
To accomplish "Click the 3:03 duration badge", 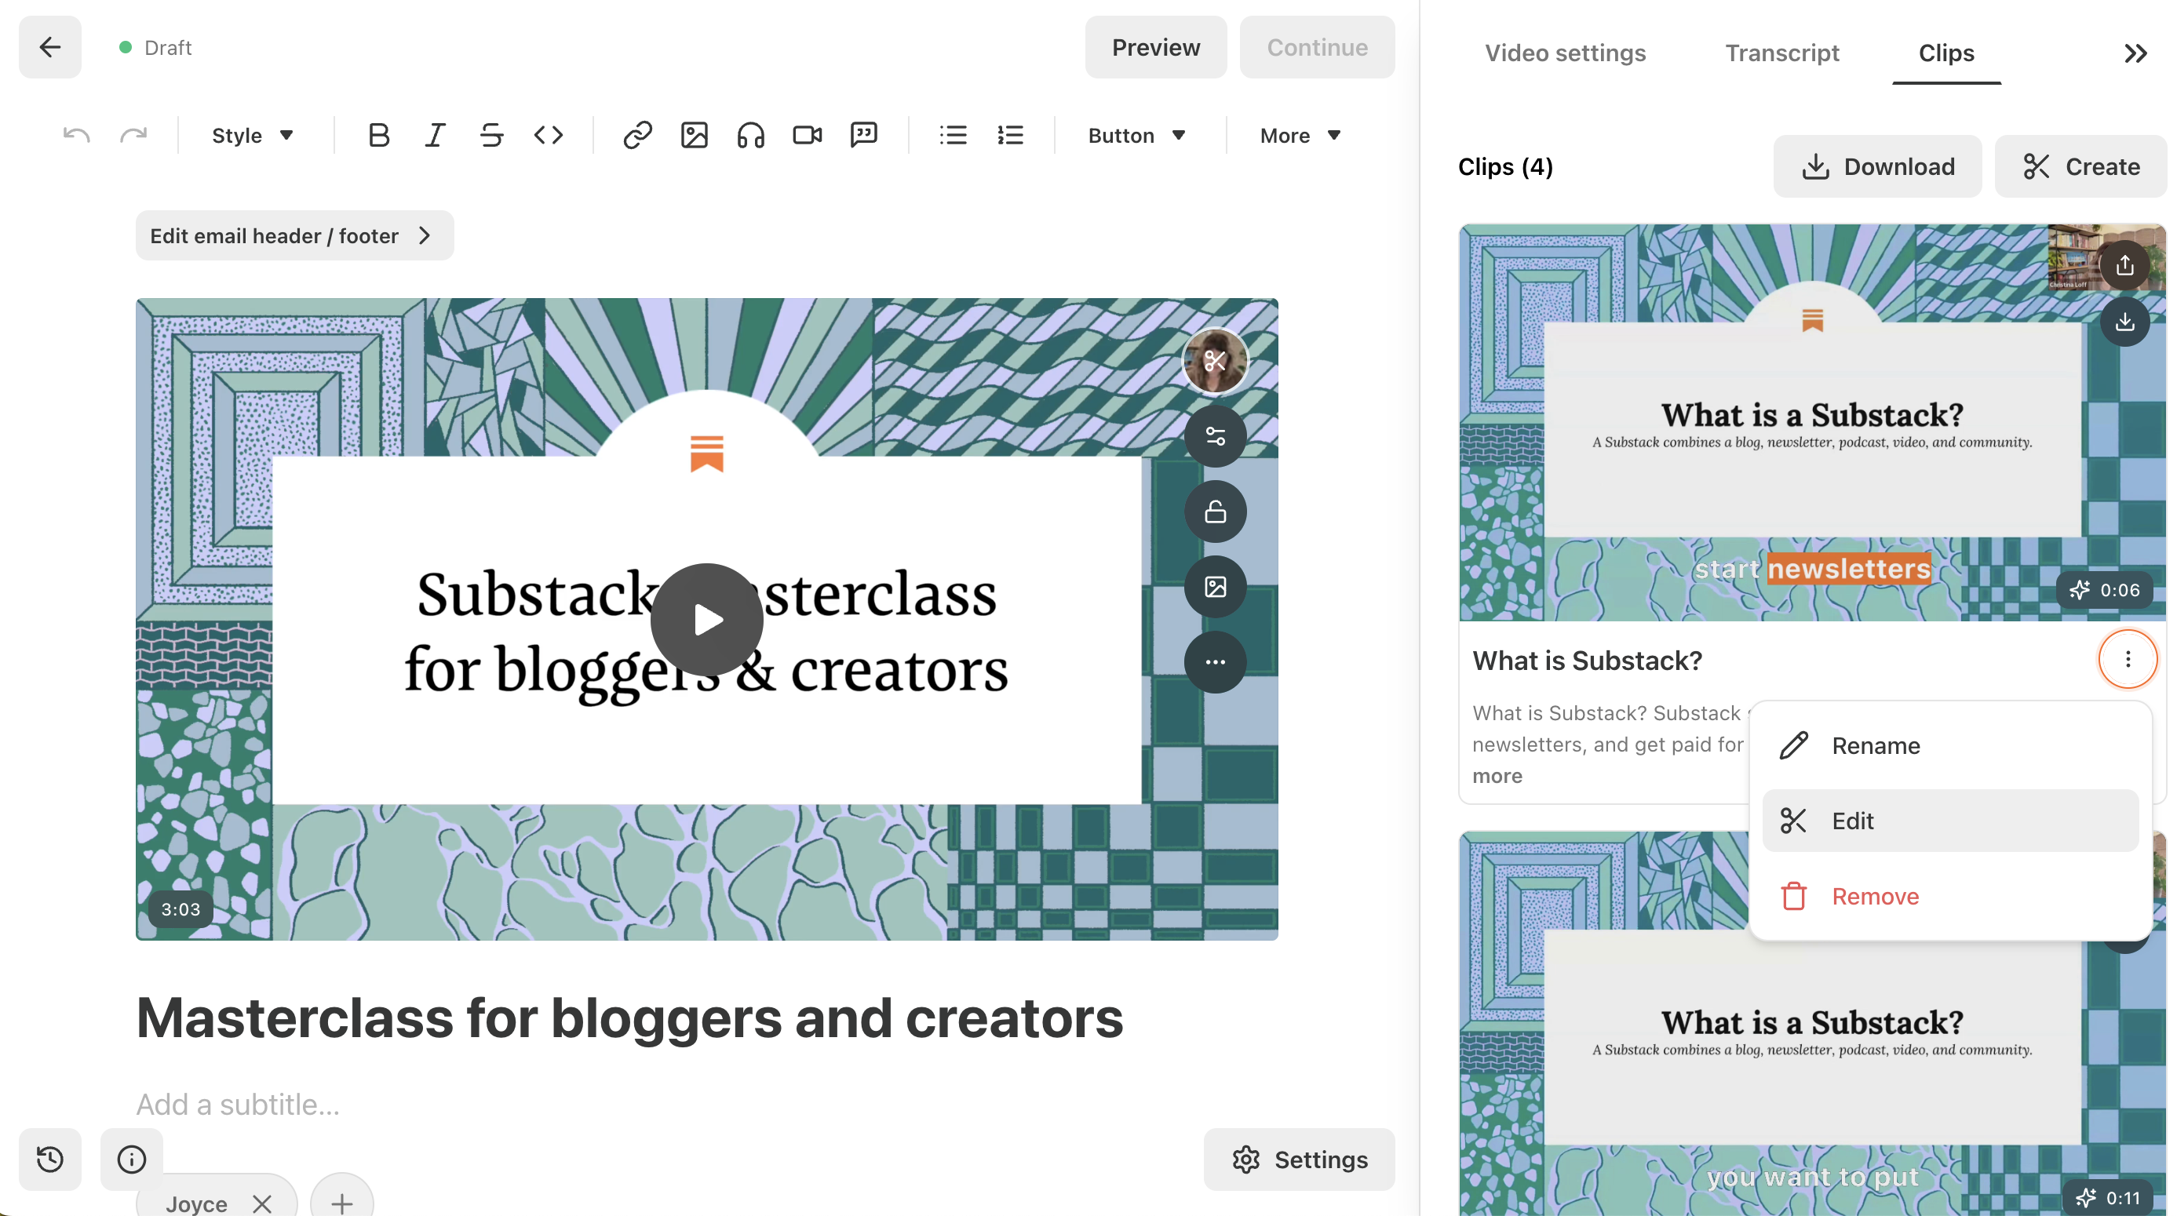I will click(180, 909).
